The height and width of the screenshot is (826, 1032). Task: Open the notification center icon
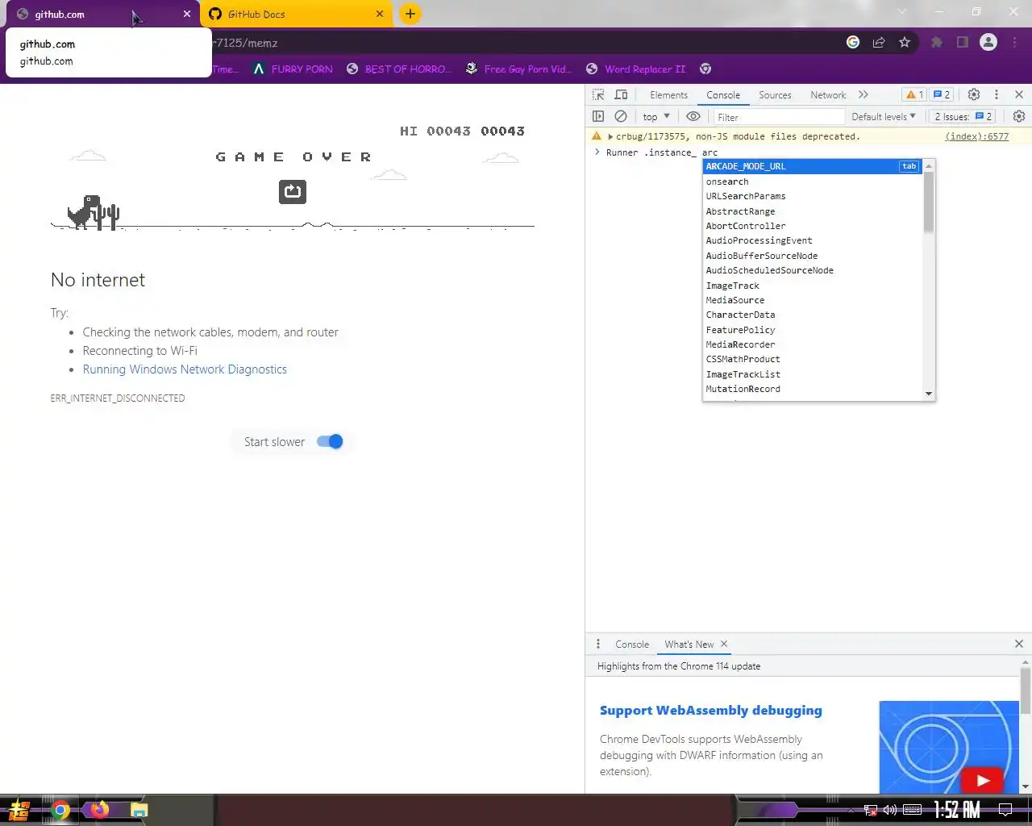click(1005, 810)
